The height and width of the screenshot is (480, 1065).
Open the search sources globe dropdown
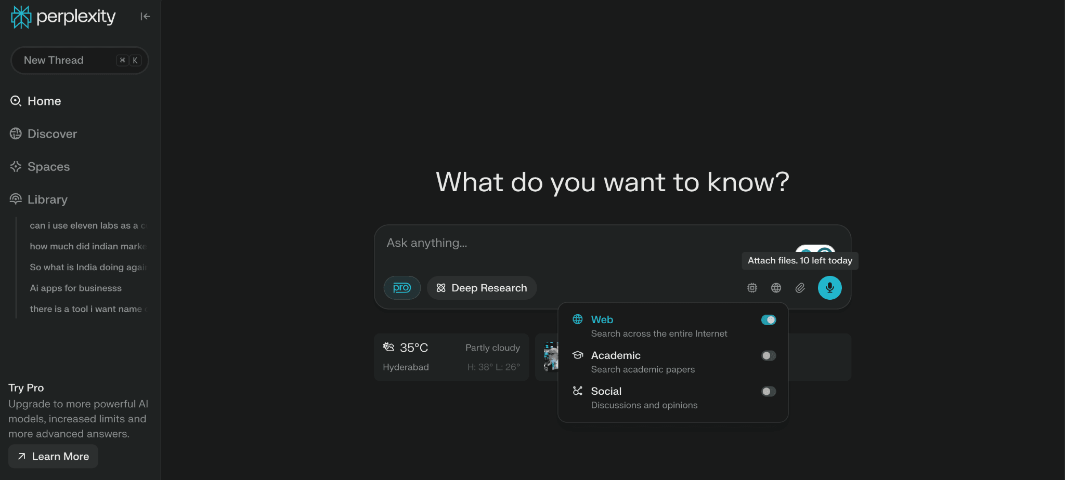[x=776, y=287]
